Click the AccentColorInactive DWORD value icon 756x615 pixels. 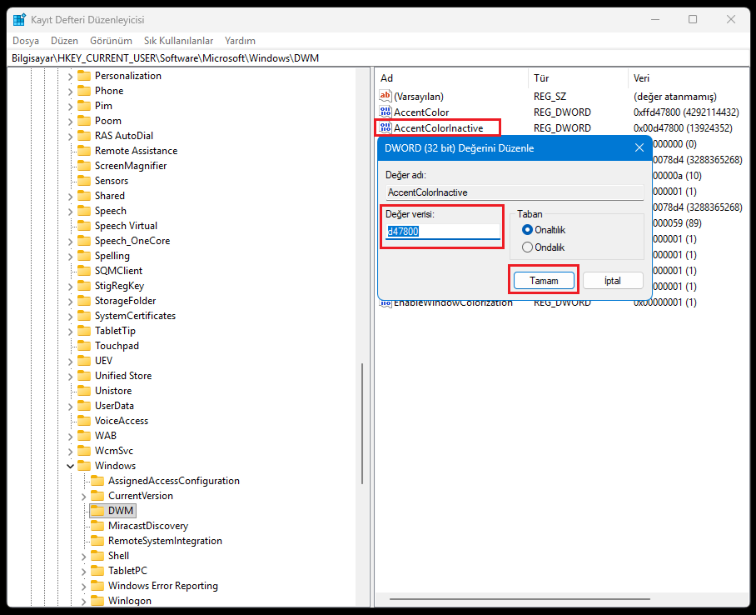pyautogui.click(x=385, y=128)
